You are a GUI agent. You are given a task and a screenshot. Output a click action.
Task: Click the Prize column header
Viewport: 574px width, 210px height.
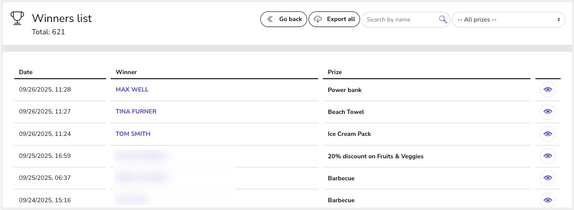tap(335, 72)
